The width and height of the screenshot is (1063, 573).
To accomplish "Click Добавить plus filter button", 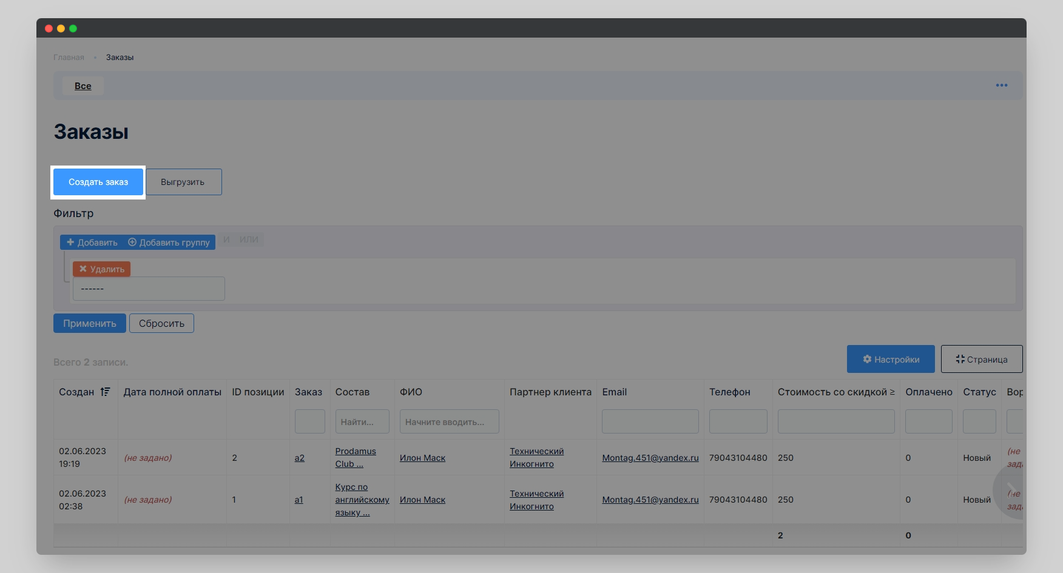I will [92, 243].
